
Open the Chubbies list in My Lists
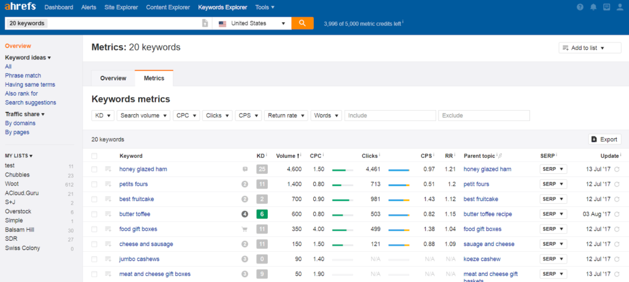point(17,175)
